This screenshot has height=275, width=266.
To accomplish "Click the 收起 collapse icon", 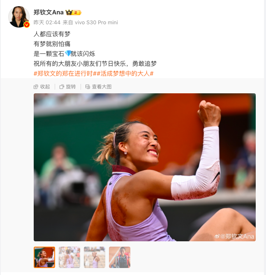I will (x=36, y=87).
